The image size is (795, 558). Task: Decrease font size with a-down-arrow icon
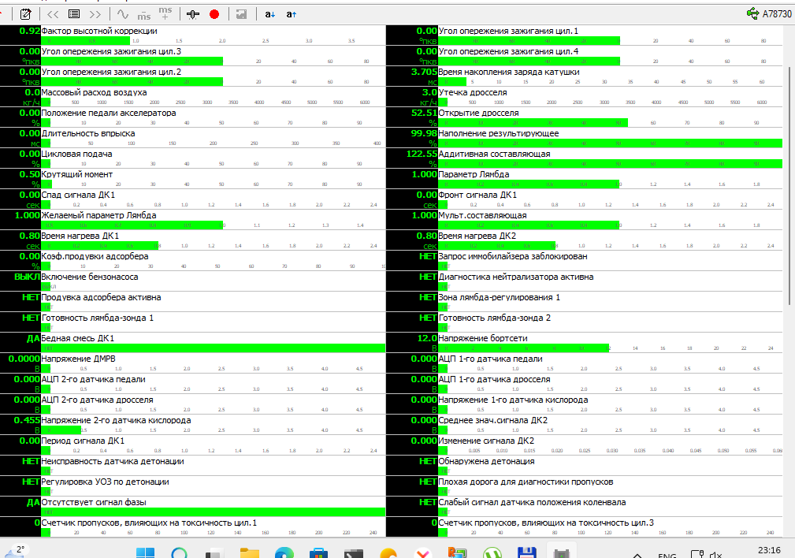269,14
